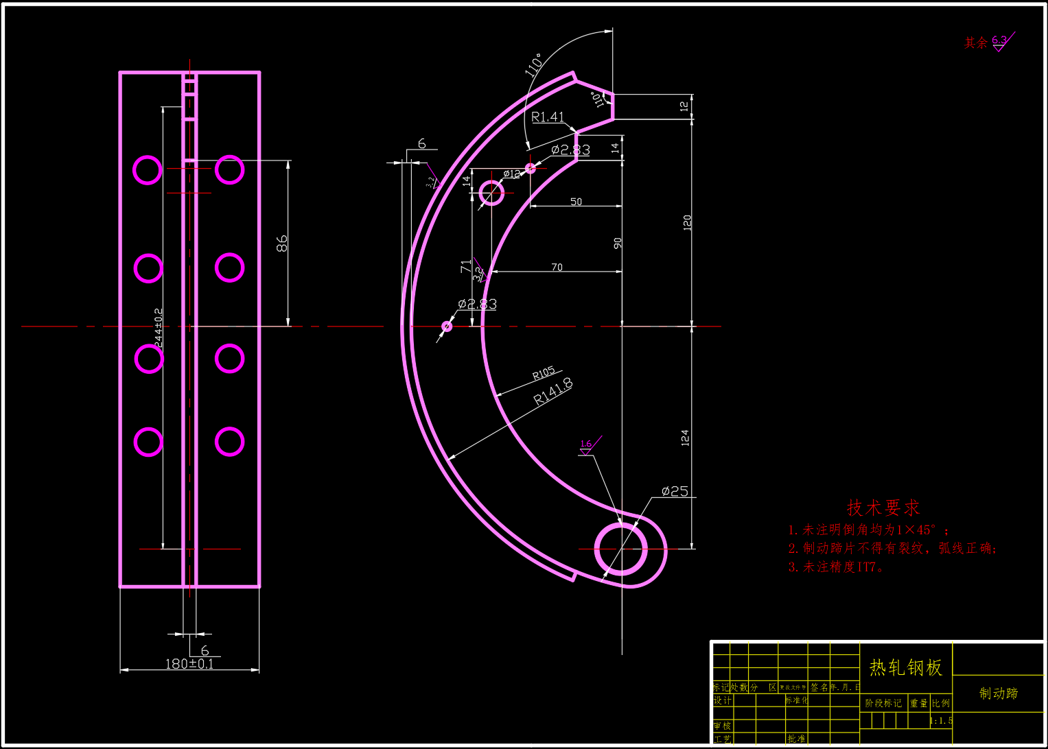This screenshot has height=749, width=1048.
Task: Click the 71 vertical dimension text
Action: click(x=466, y=266)
